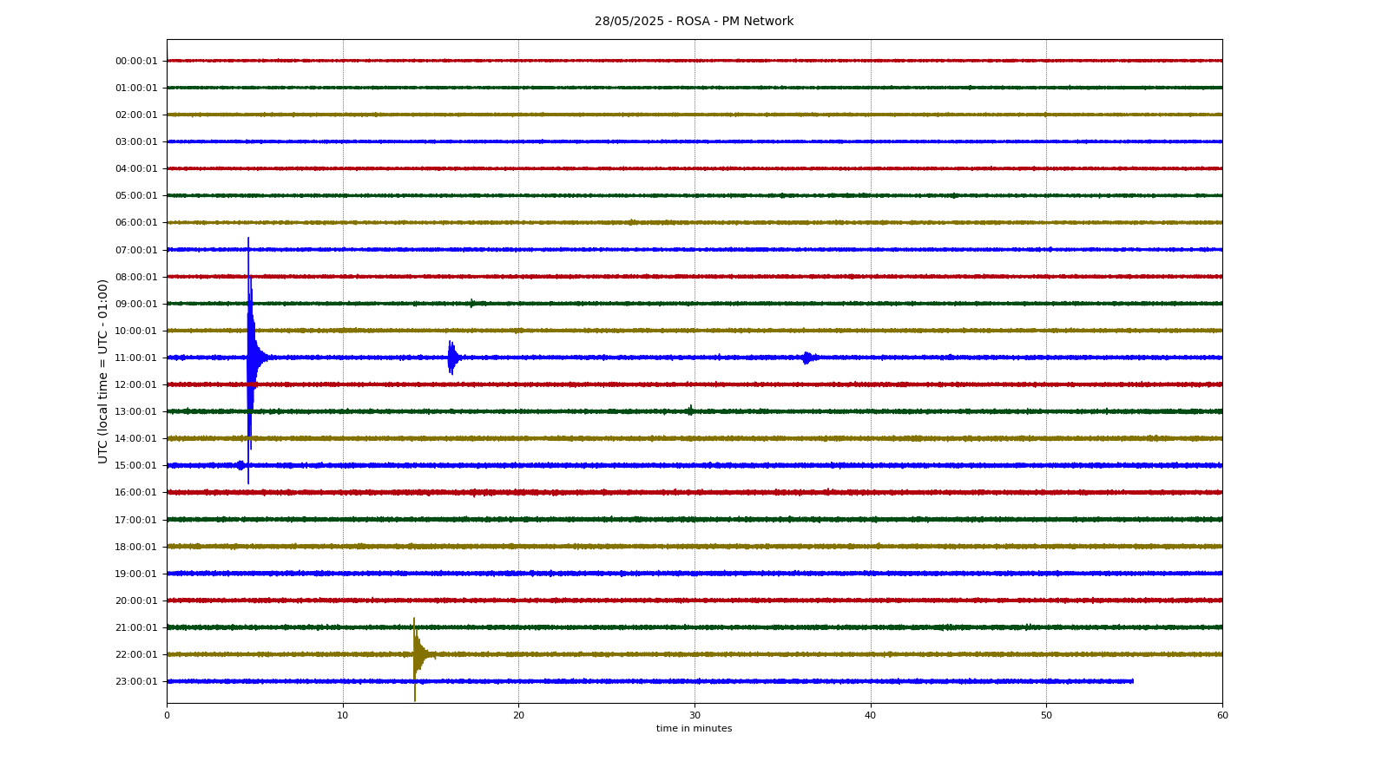Select the small event on the 15:00 trace
Image resolution: width=1389 pixels, height=781 pixels.
tap(240, 465)
